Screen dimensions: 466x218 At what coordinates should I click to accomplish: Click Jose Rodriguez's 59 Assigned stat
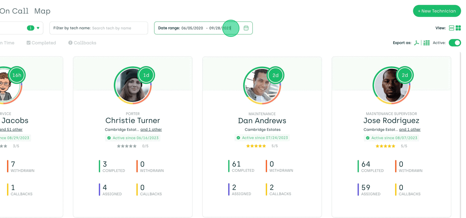[x=369, y=190]
